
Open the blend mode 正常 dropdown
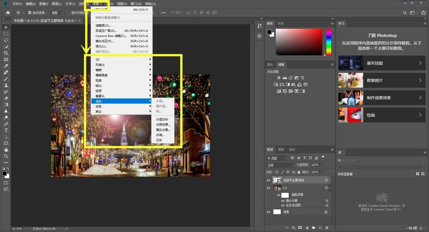pos(280,165)
